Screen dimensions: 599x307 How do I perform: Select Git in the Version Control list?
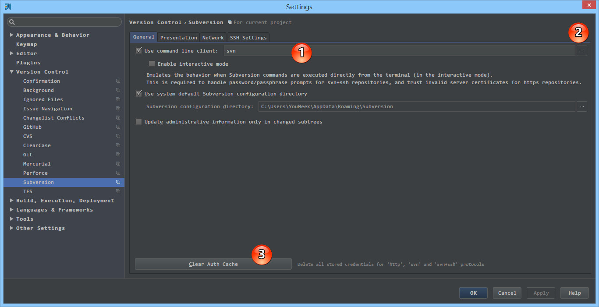coord(28,155)
